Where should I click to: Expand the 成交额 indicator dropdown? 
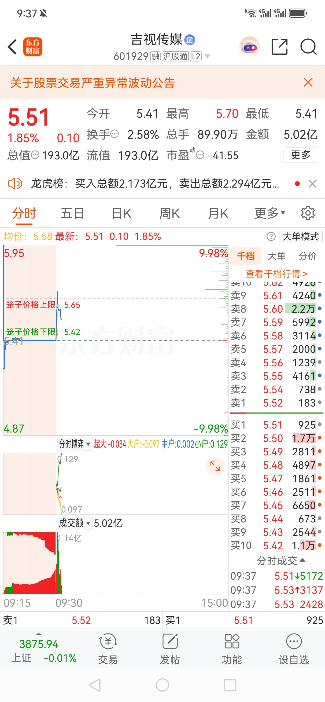point(74,523)
